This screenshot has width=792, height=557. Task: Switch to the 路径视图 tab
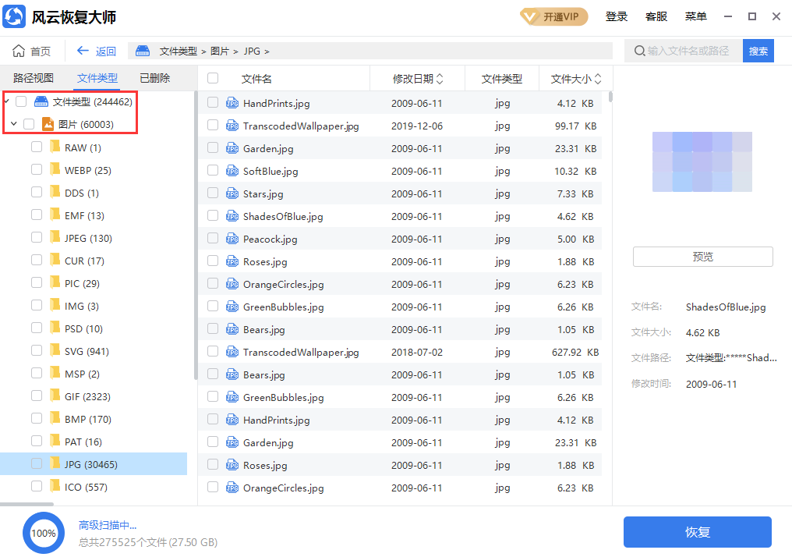pyautogui.click(x=34, y=78)
